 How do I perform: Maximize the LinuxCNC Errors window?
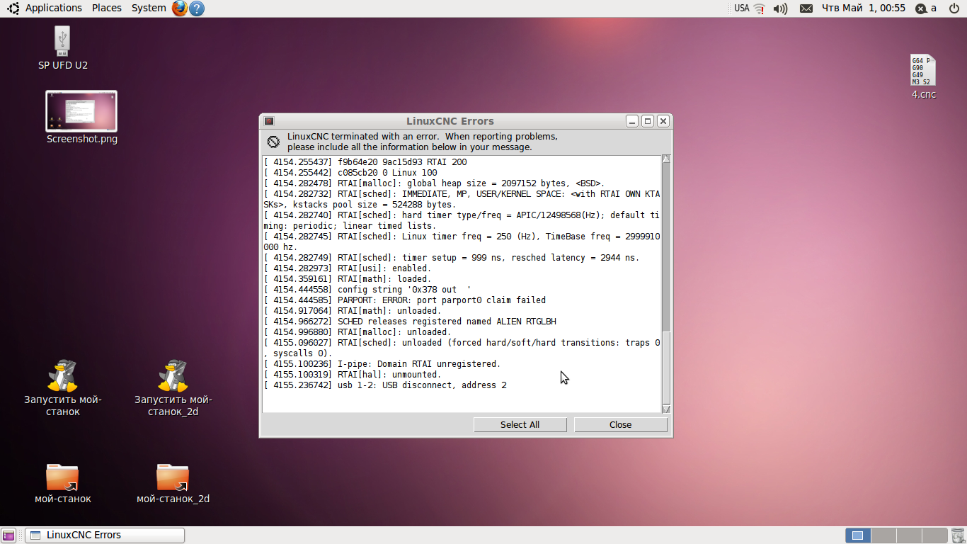[648, 121]
